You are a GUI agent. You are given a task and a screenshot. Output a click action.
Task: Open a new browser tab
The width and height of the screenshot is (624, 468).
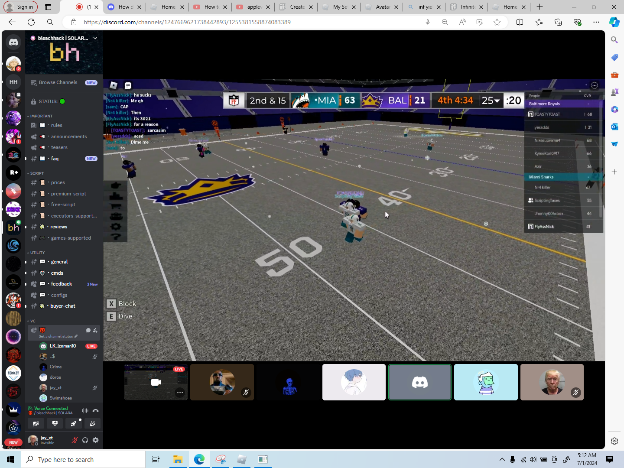click(539, 7)
